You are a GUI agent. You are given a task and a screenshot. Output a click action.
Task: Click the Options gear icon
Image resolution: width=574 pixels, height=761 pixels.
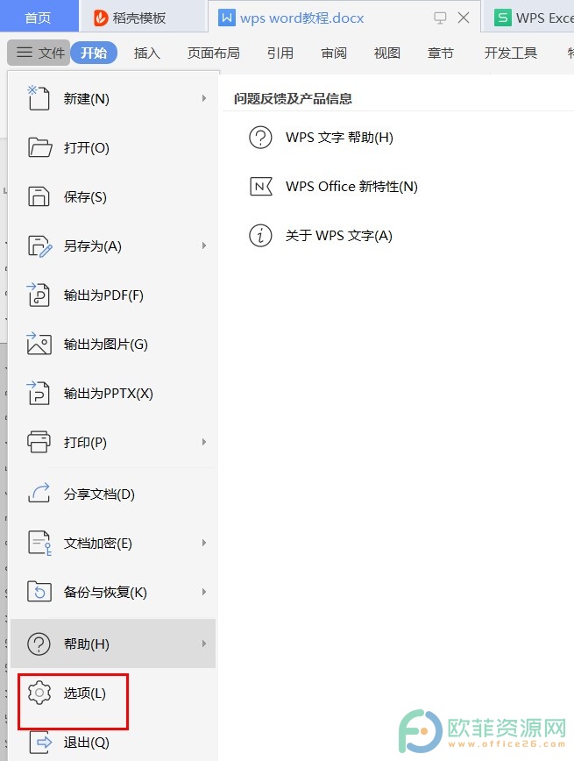click(x=39, y=693)
